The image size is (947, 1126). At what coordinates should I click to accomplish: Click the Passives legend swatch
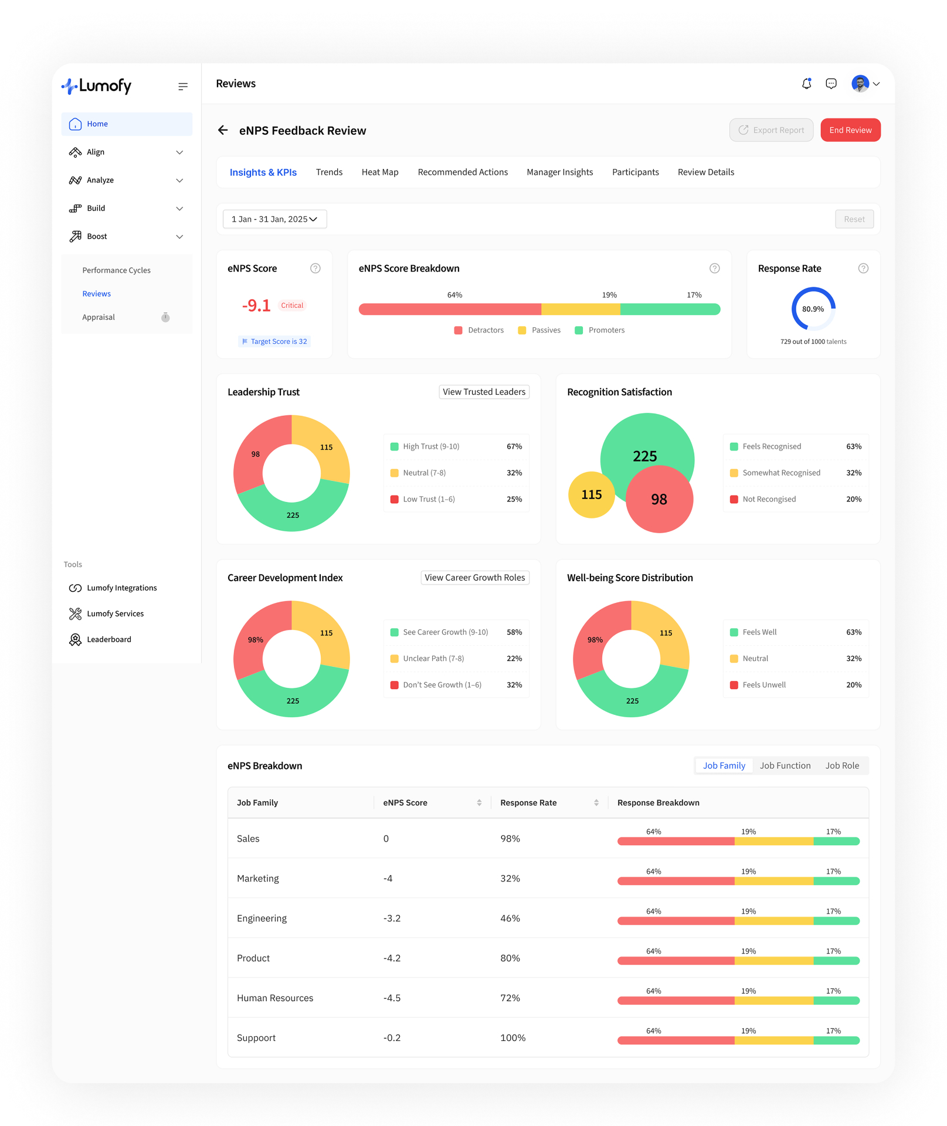pos(522,330)
